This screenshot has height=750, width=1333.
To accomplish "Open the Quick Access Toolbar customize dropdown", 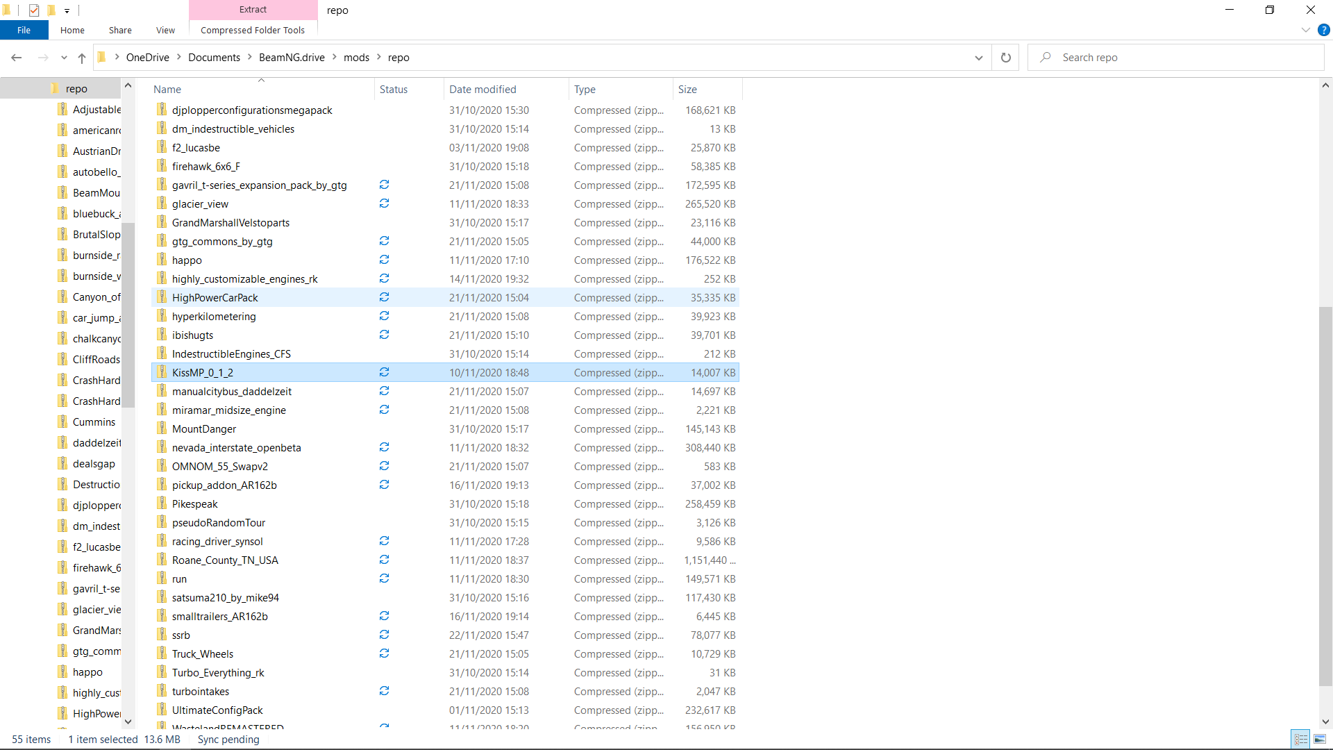I will click(x=67, y=10).
